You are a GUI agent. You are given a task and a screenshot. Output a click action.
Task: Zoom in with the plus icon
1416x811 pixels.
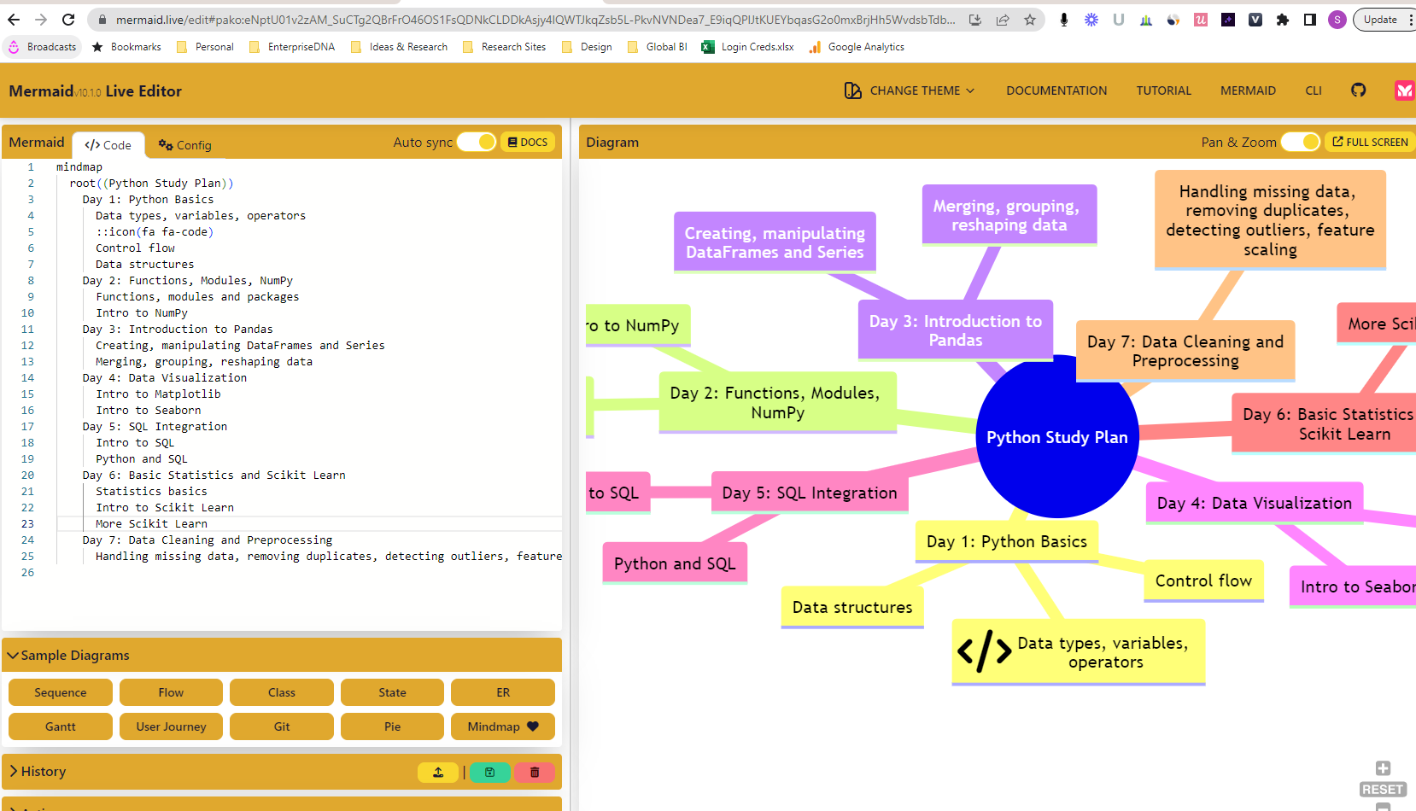point(1383,768)
